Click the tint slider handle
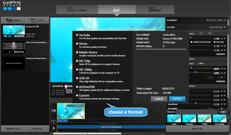Image resolution: width=231 pixels, height=135 pixels. 195,72
